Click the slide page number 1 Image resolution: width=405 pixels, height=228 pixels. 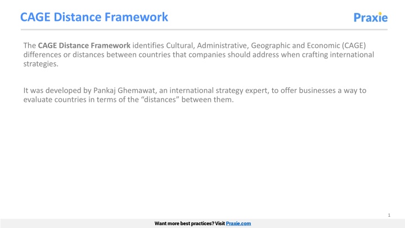[x=389, y=215]
